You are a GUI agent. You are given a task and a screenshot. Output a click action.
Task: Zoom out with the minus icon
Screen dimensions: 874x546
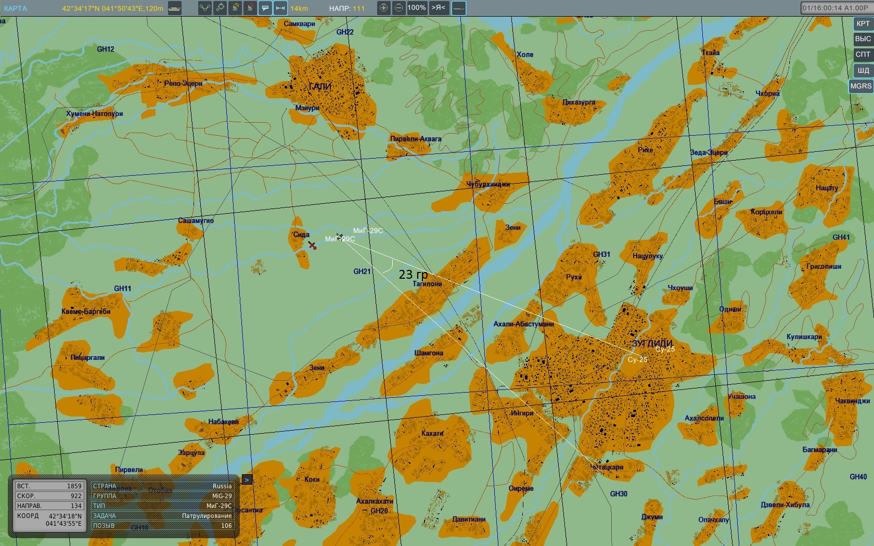pyautogui.click(x=399, y=8)
